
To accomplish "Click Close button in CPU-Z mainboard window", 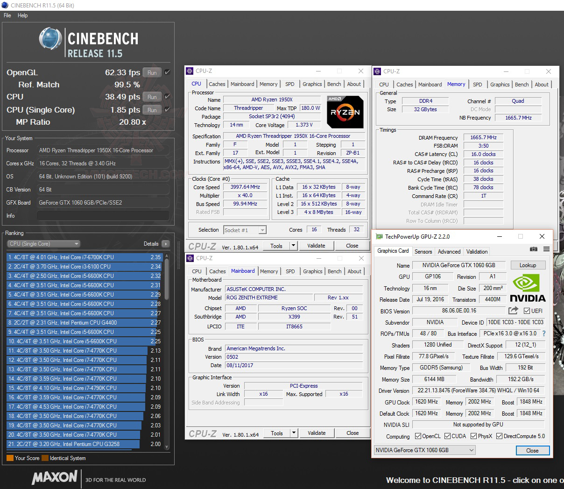I will click(x=352, y=433).
